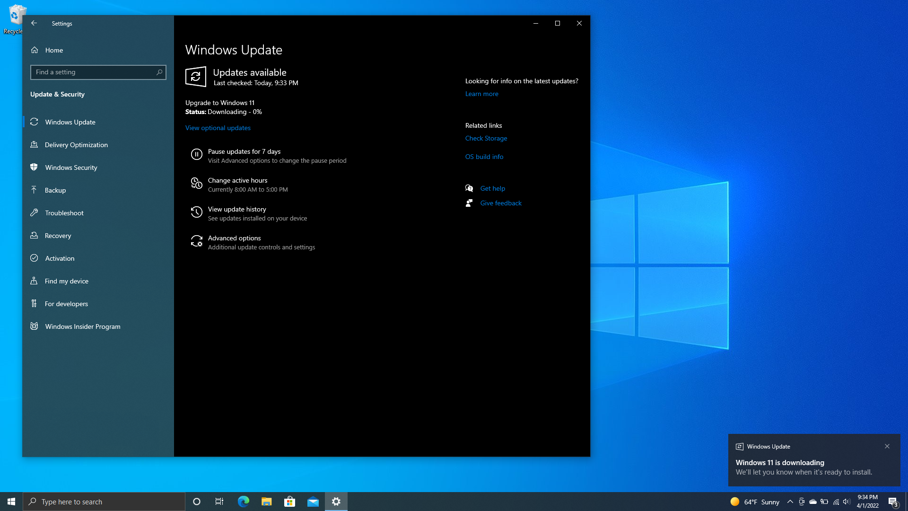Open Action Center notifications
This screenshot has width=908, height=511.
click(893, 502)
